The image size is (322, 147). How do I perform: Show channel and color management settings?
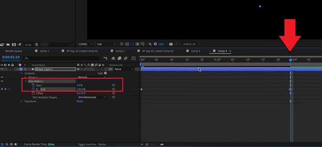(150, 44)
